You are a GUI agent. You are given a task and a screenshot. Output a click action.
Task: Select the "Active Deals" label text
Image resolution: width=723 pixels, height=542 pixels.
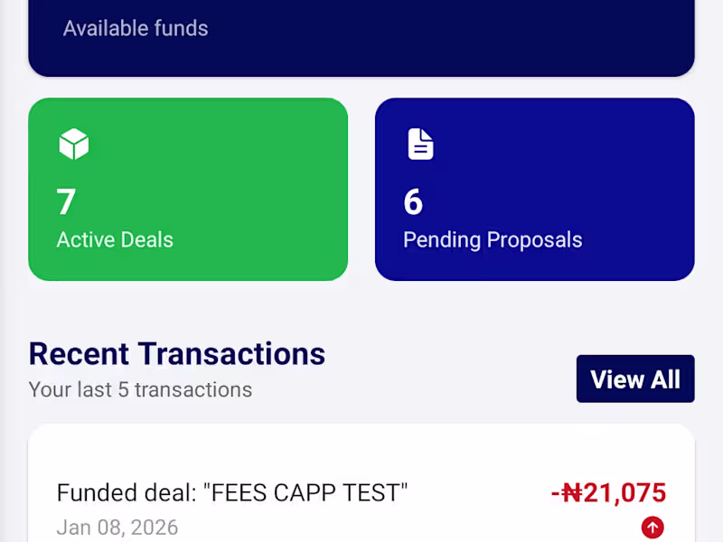[115, 239]
